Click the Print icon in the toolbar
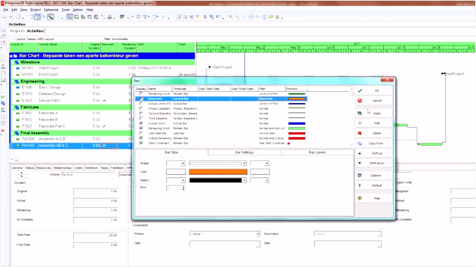 5,17
